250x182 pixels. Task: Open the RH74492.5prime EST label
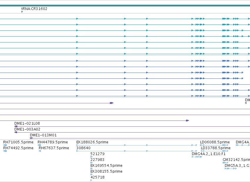[18, 148]
